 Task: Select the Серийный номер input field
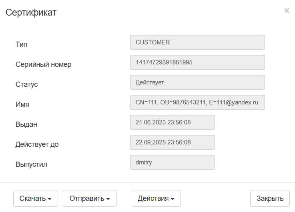(197, 62)
